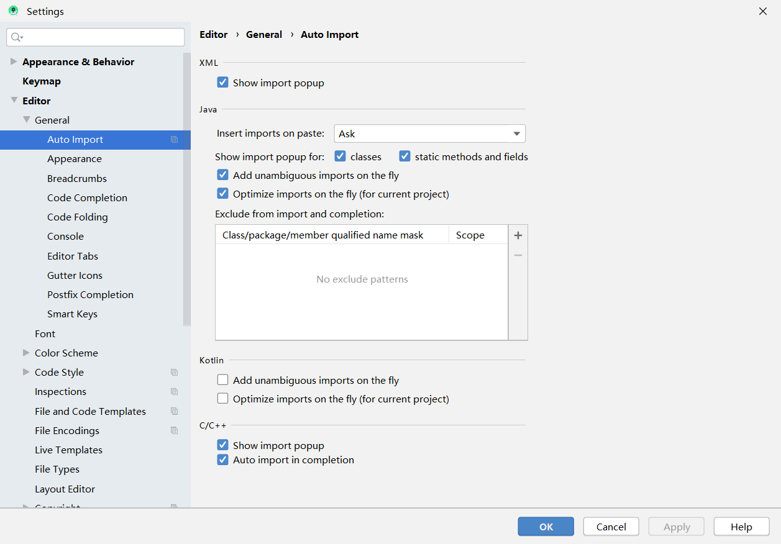Click the Settings gear icon in the title bar
The height and width of the screenshot is (544, 781).
(13, 11)
